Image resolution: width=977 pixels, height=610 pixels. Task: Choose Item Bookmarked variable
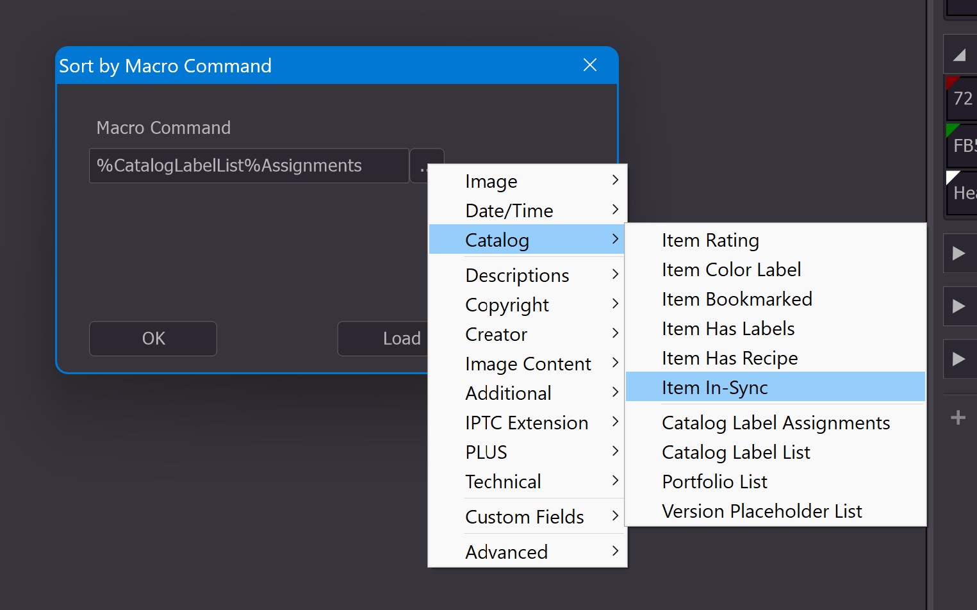tap(775, 299)
